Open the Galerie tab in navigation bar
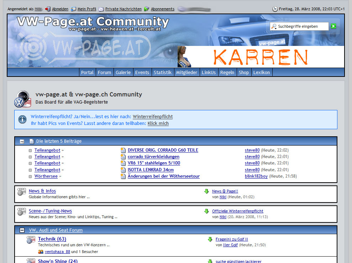This screenshot has width=352, height=263. (x=123, y=72)
